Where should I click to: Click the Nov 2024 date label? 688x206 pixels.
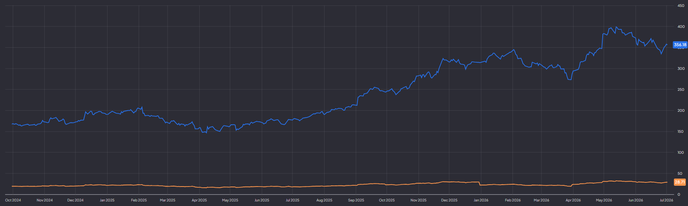[x=45, y=200]
